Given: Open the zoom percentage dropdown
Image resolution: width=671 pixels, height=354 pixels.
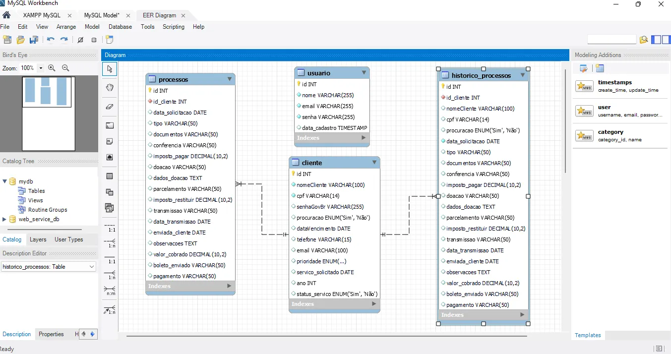Looking at the screenshot, I should pos(41,68).
